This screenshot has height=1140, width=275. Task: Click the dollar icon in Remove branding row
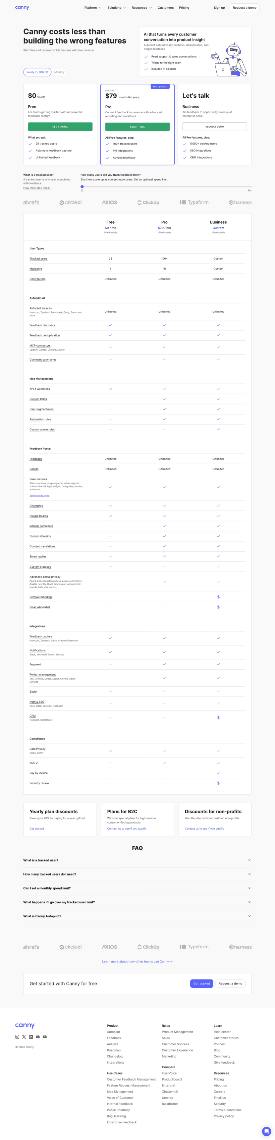click(218, 597)
